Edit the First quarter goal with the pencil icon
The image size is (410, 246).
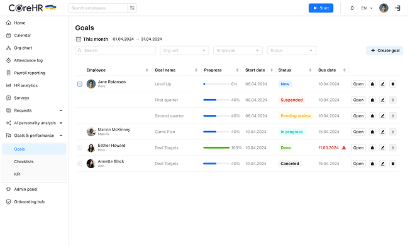pyautogui.click(x=382, y=100)
